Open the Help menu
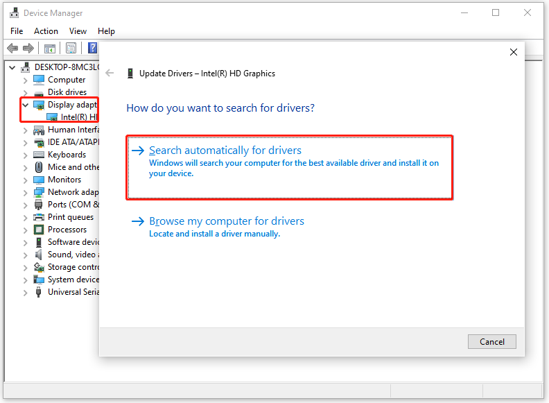Viewport: 549px width, 403px height. (x=106, y=31)
